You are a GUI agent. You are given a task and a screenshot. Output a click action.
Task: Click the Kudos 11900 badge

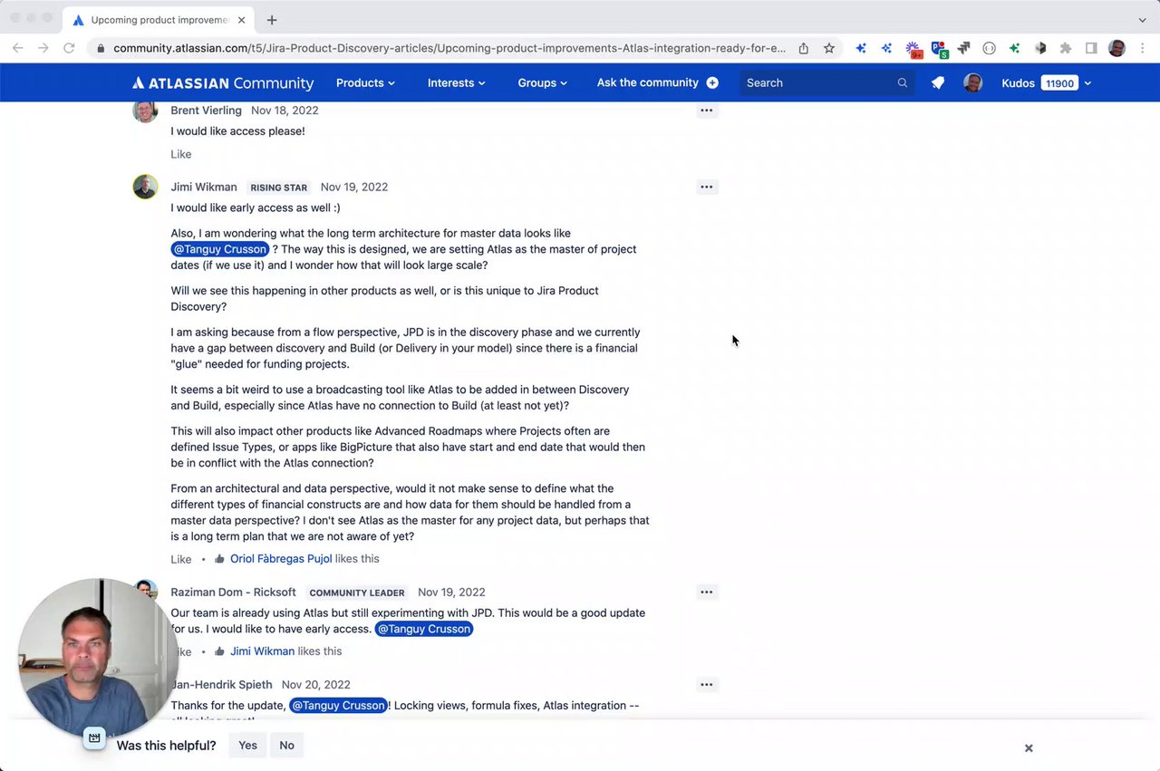point(1059,83)
